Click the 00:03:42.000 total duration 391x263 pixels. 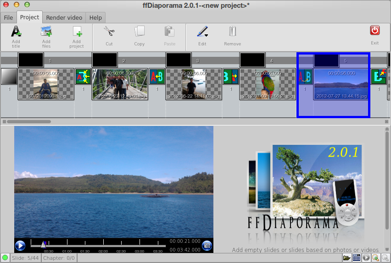[185, 250]
